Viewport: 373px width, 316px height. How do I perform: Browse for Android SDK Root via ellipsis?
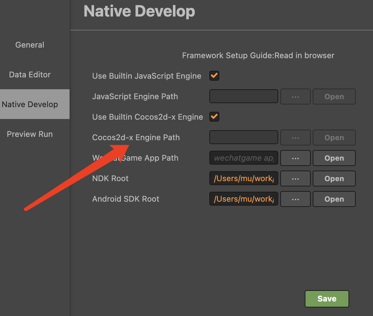tap(295, 199)
